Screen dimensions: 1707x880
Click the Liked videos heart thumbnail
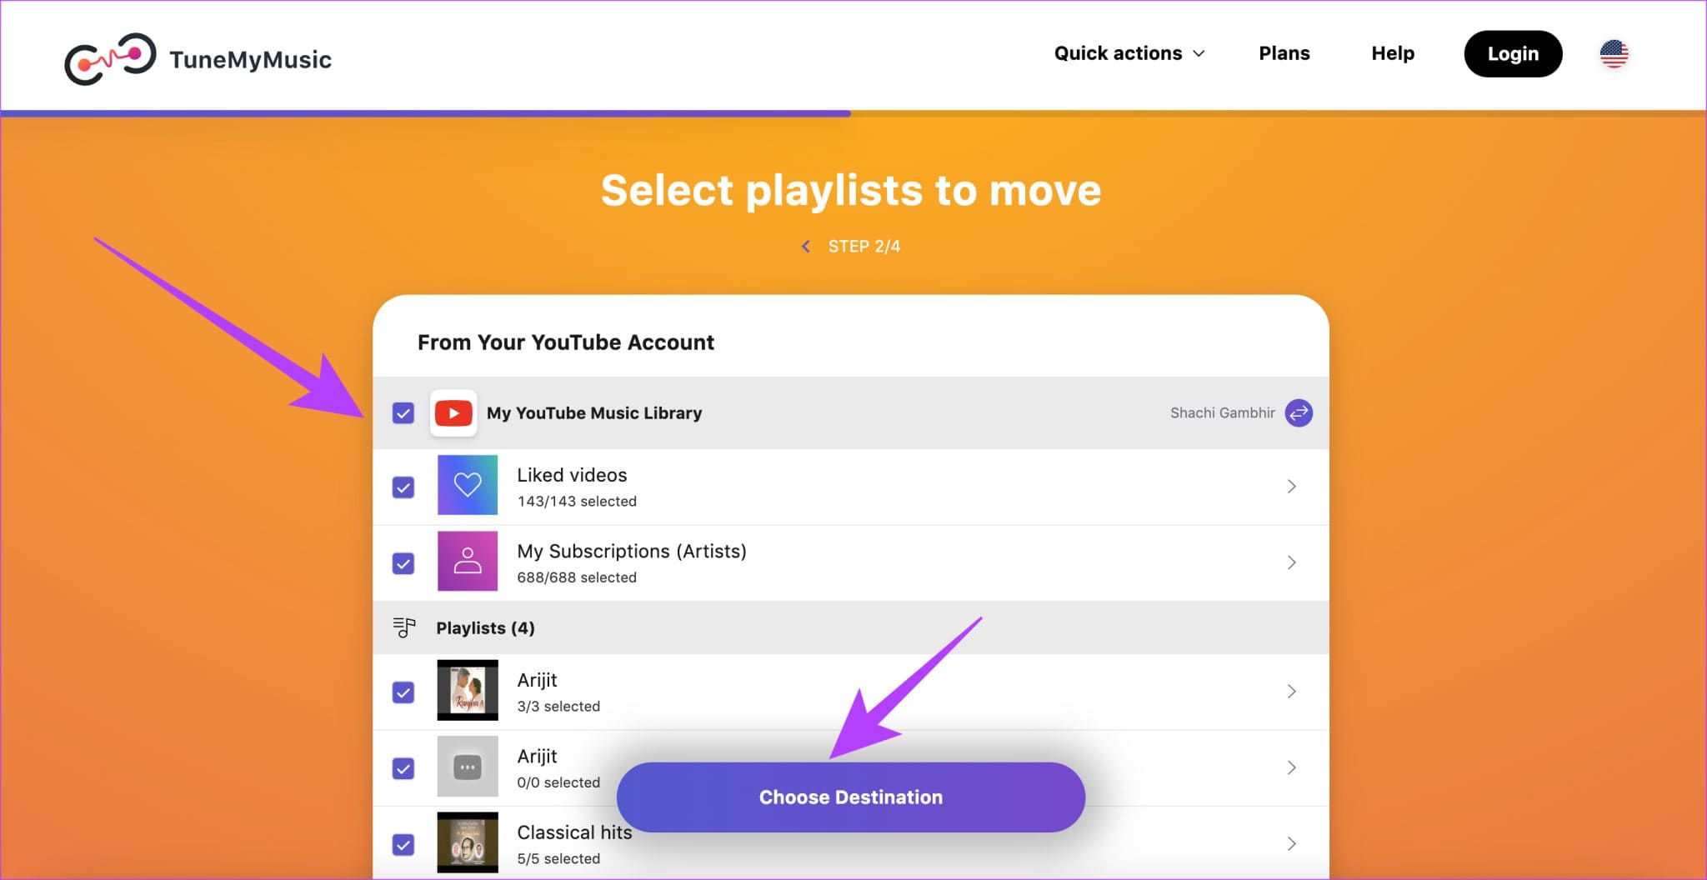tap(468, 485)
